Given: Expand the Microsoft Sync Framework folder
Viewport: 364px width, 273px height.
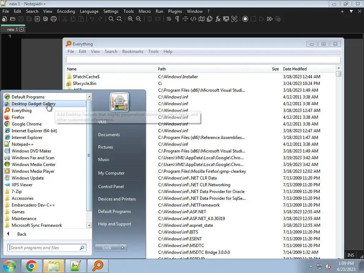Looking at the screenshot, I should tap(45, 225).
